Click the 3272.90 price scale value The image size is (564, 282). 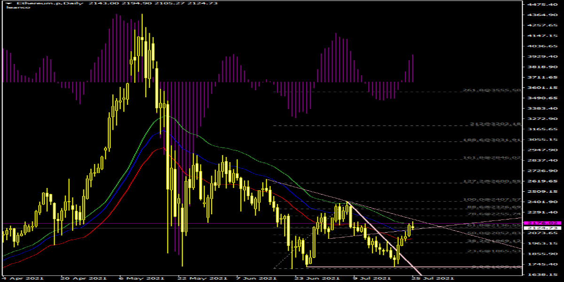tap(542, 118)
